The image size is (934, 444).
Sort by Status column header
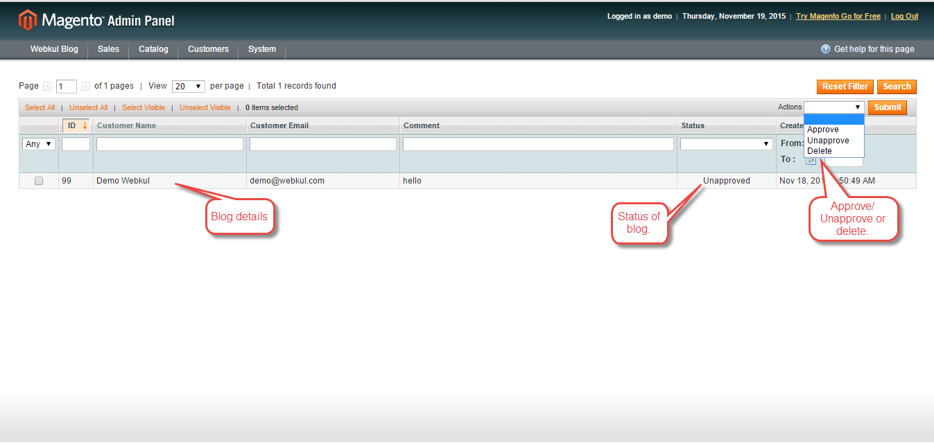(693, 125)
